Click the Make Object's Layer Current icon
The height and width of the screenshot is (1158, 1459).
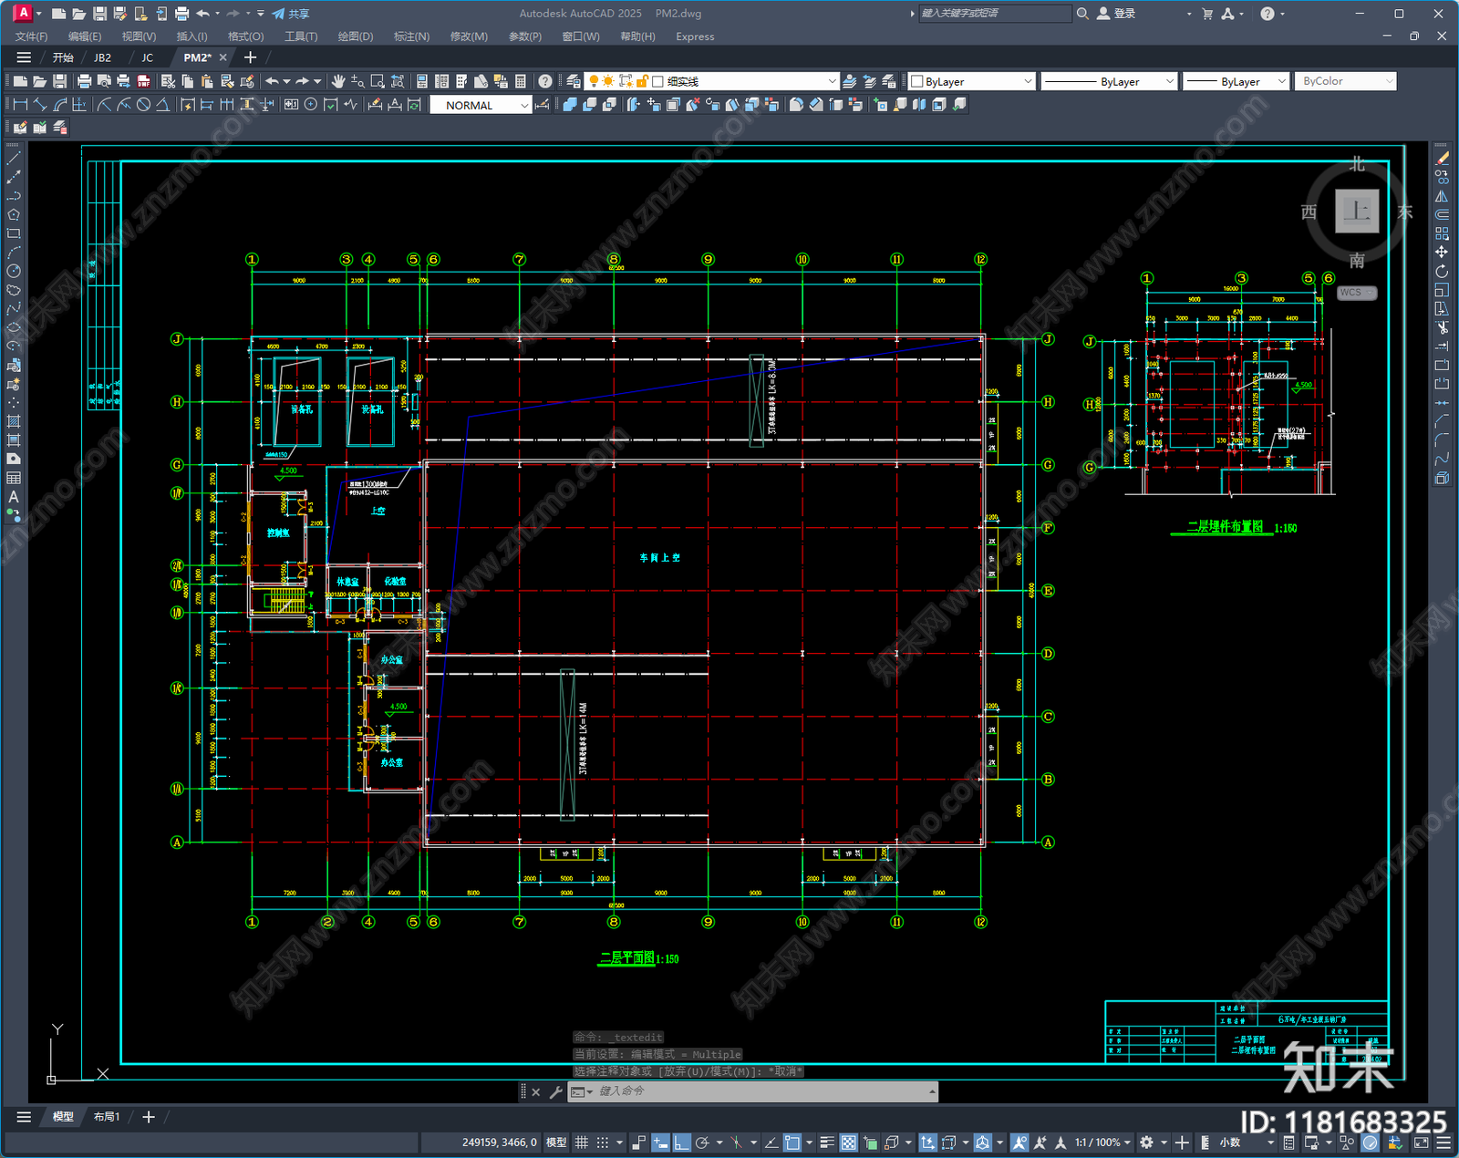tap(849, 81)
